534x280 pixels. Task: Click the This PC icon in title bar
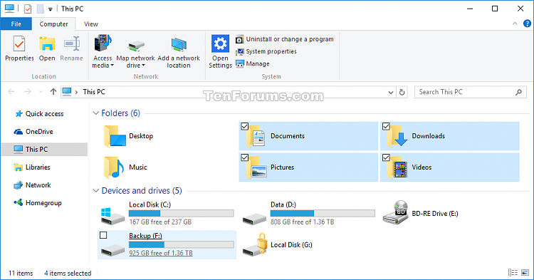point(9,9)
